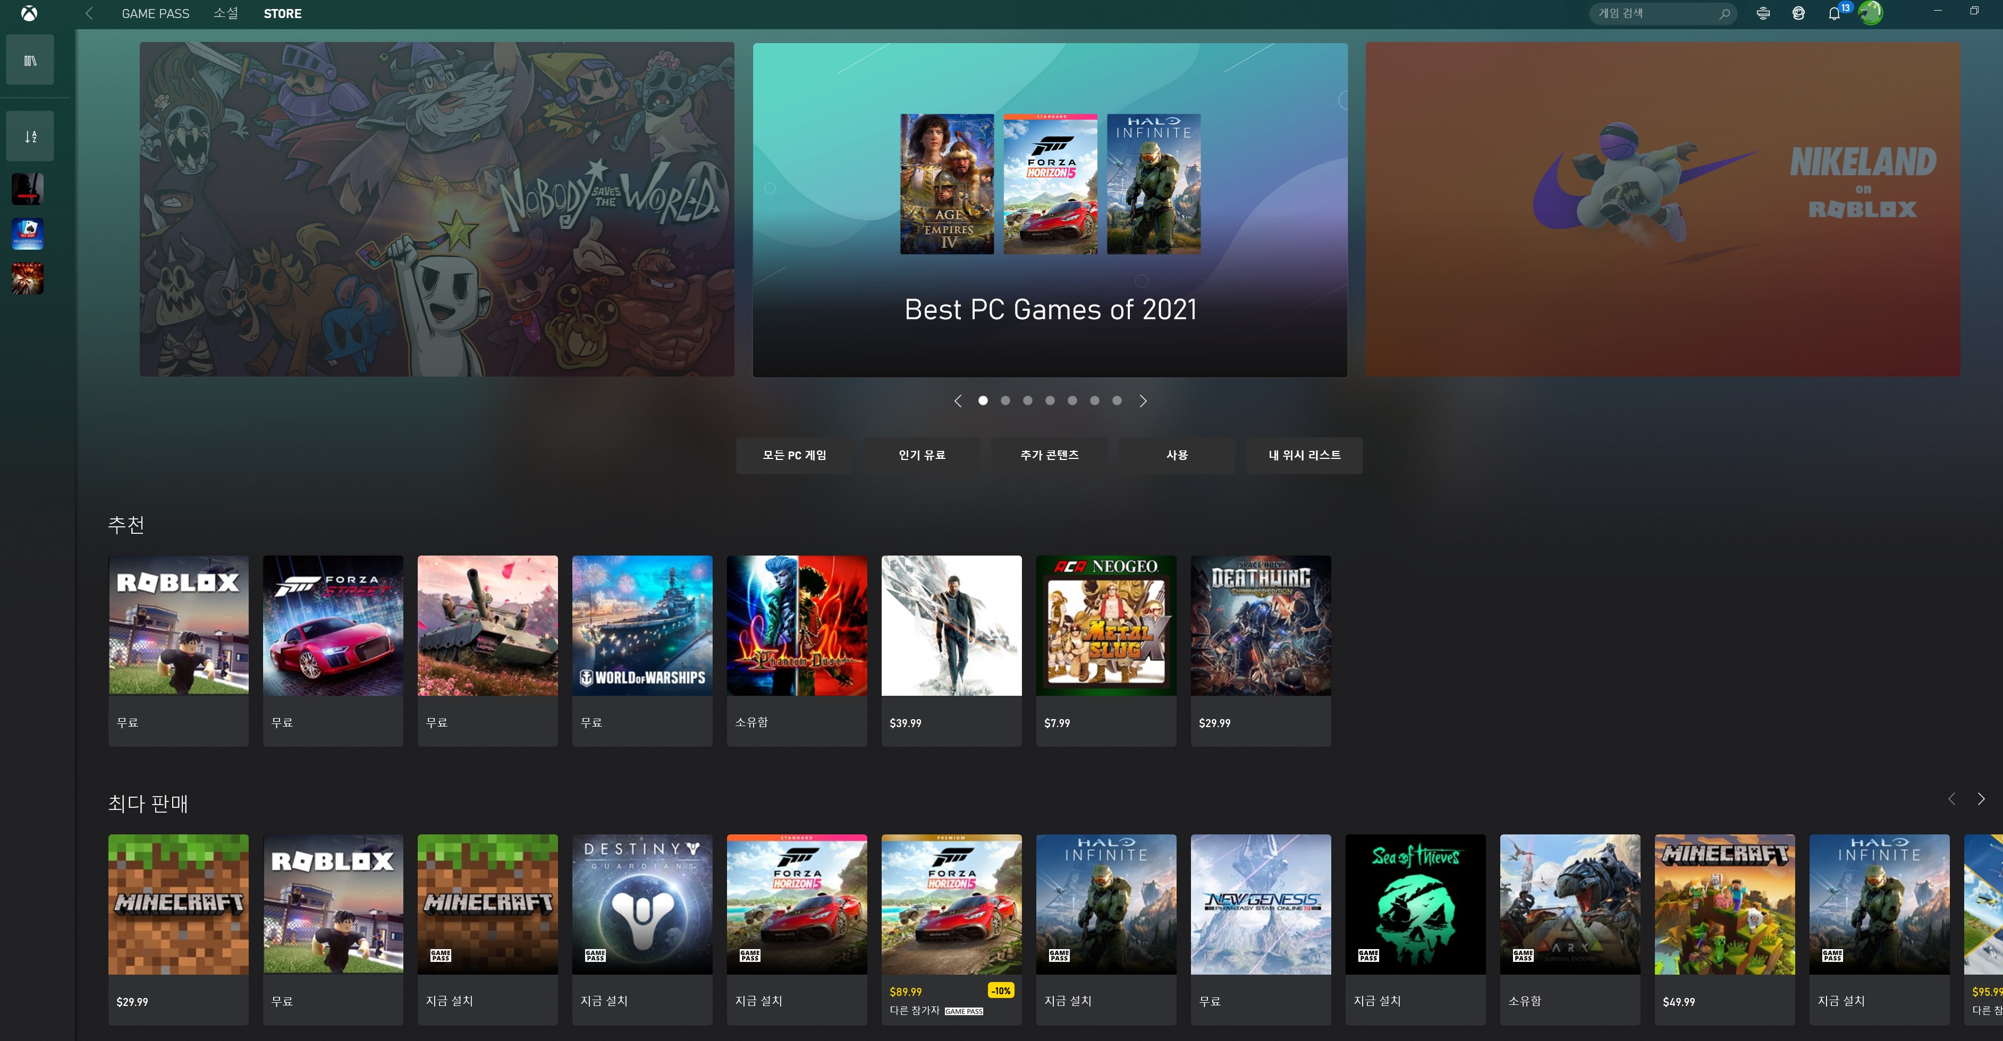This screenshot has width=2003, height=1041.
Task: Open Forza Horizon 5 Standard card
Action: (x=797, y=930)
